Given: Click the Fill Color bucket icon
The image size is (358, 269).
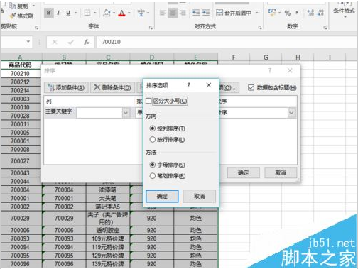Looking at the screenshot, I should pyautogui.click(x=107, y=13).
